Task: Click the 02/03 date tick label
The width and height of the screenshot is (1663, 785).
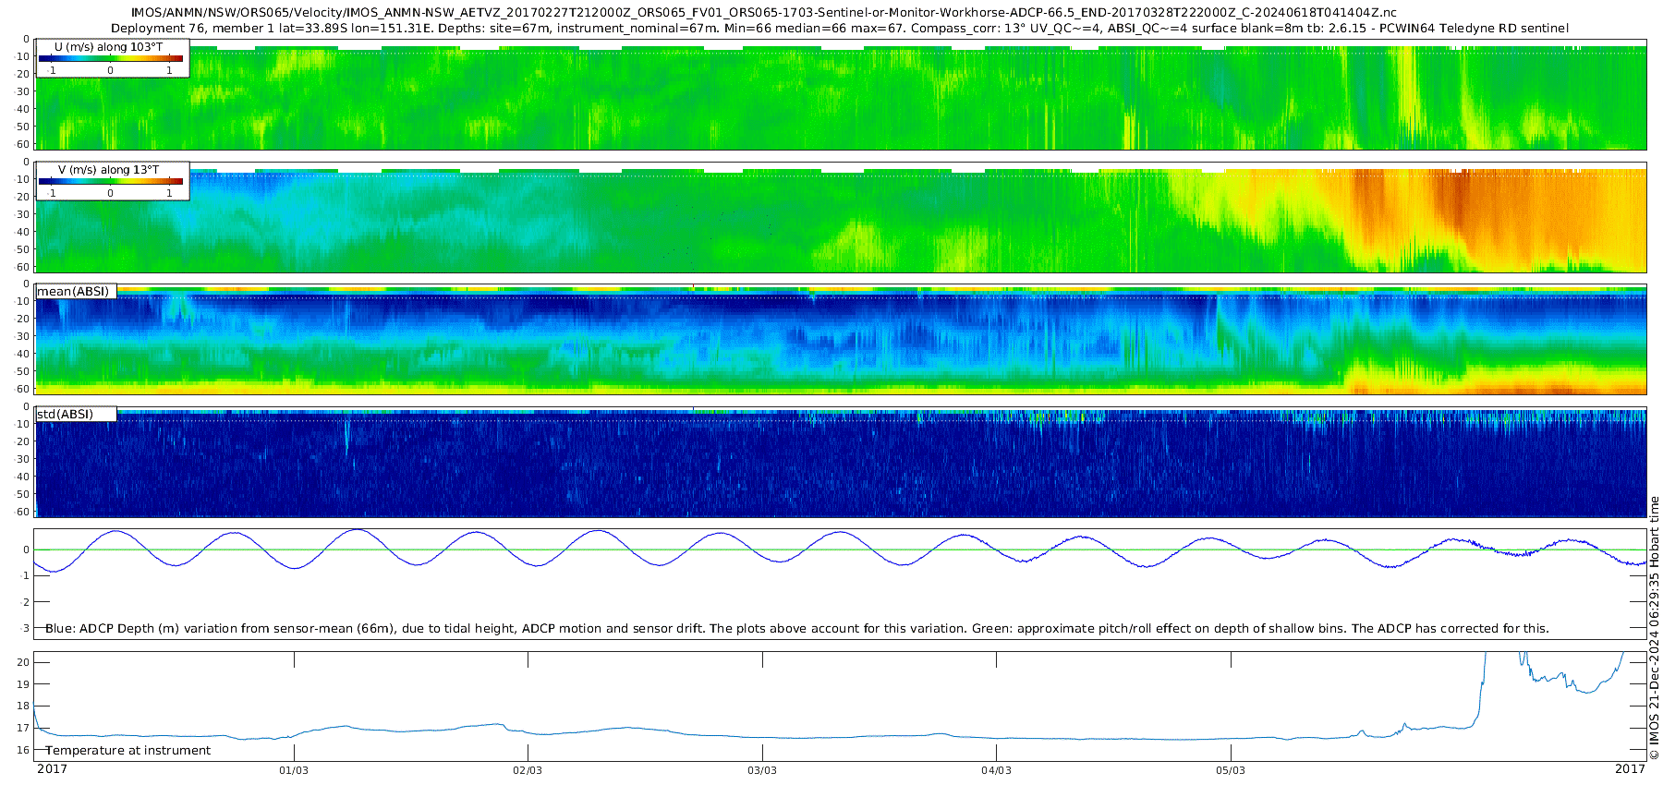Action: pyautogui.click(x=528, y=770)
